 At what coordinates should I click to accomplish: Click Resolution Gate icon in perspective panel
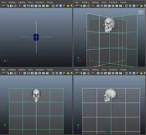point(106,6)
